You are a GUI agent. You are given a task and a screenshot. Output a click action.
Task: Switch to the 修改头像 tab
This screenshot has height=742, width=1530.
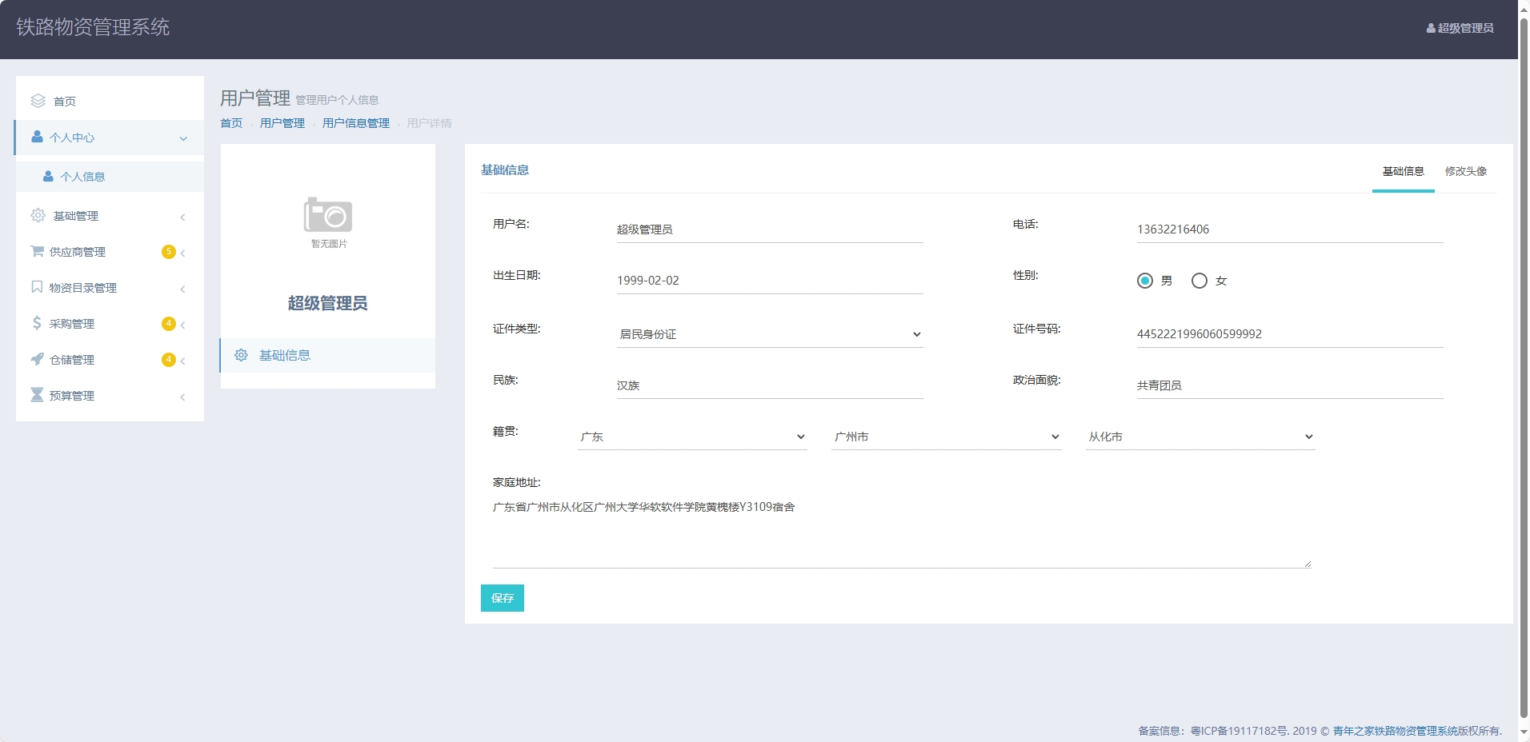coord(1465,170)
